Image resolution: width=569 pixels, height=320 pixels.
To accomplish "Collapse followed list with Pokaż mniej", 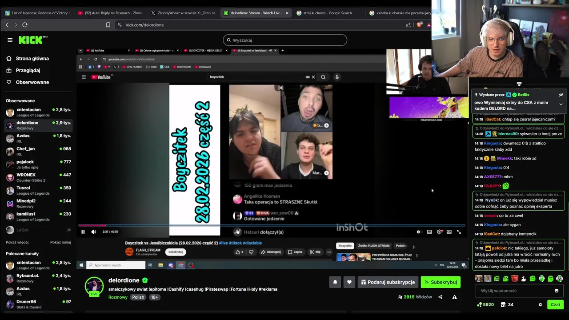I will [60, 242].
